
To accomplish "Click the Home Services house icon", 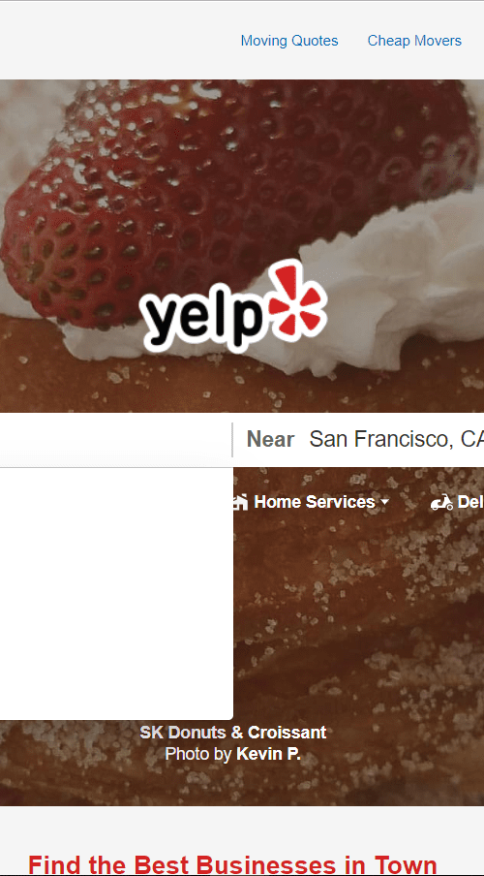I will (x=240, y=502).
